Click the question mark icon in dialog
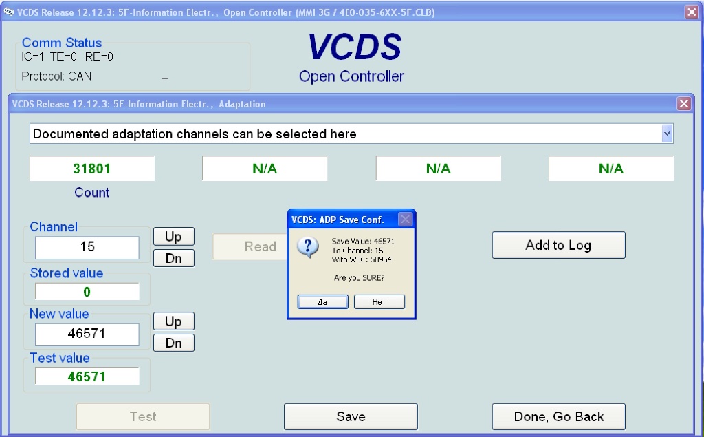The width and height of the screenshot is (704, 437). 309,248
